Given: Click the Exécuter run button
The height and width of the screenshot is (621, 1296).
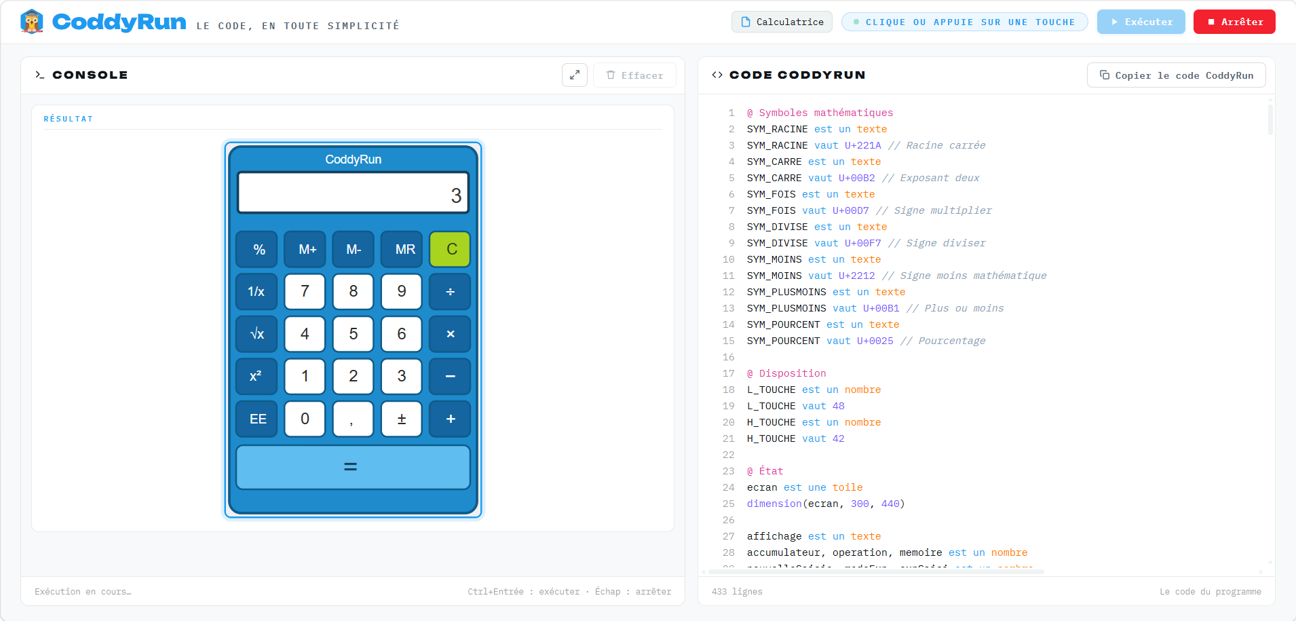Looking at the screenshot, I should 1141,22.
